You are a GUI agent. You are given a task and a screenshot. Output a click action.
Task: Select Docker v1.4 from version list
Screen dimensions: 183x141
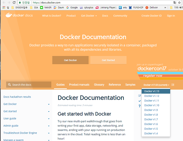tap(156, 133)
